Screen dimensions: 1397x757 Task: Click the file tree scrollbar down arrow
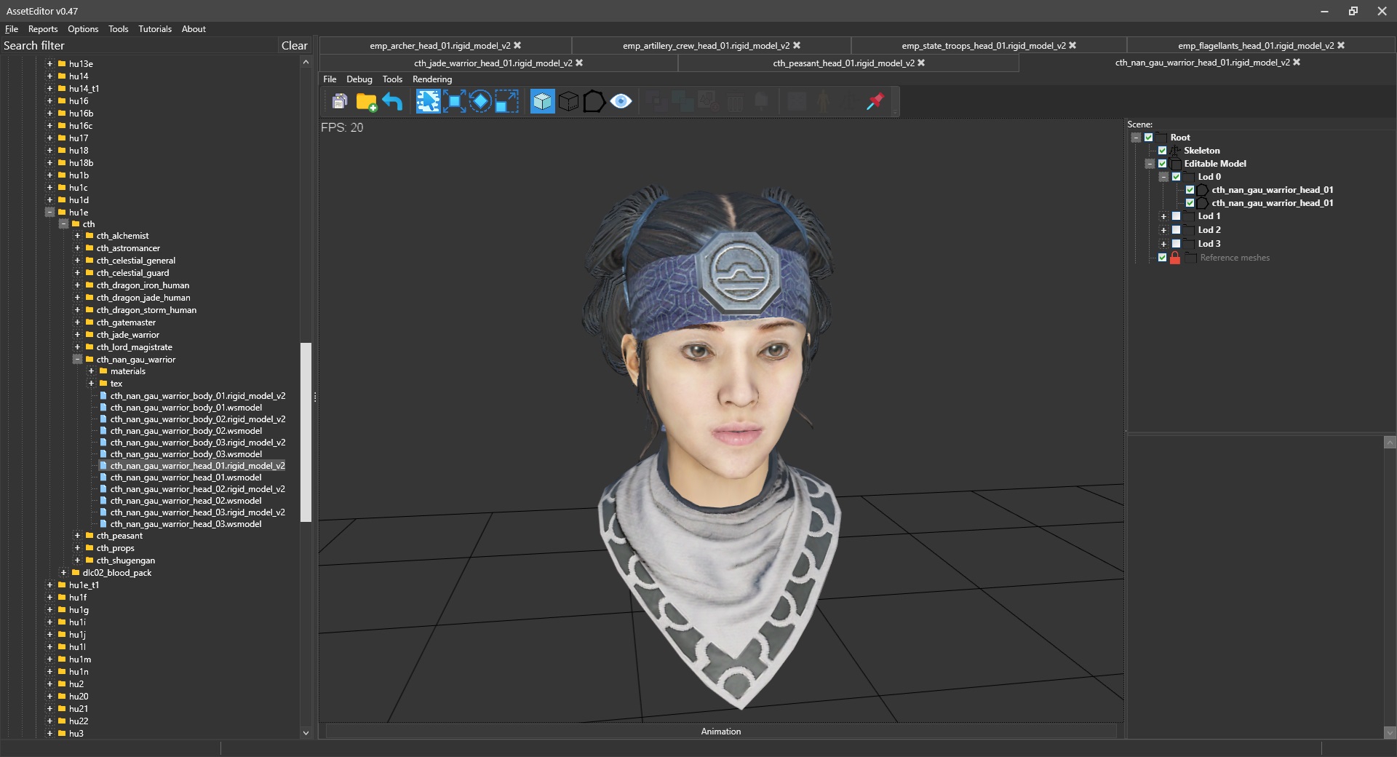pyautogui.click(x=306, y=733)
